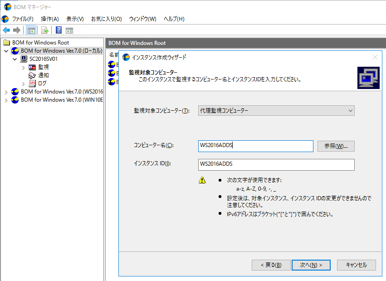Click the 名前 column header in the list

(x=113, y=54)
